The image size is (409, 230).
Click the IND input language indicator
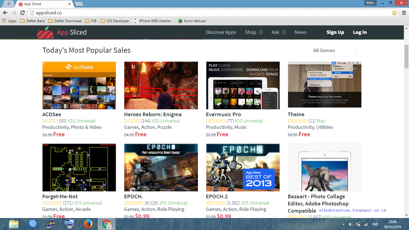click(375, 224)
